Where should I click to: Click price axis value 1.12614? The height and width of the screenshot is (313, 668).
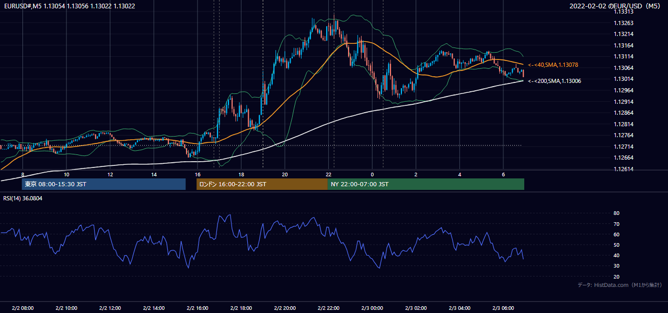click(x=624, y=169)
